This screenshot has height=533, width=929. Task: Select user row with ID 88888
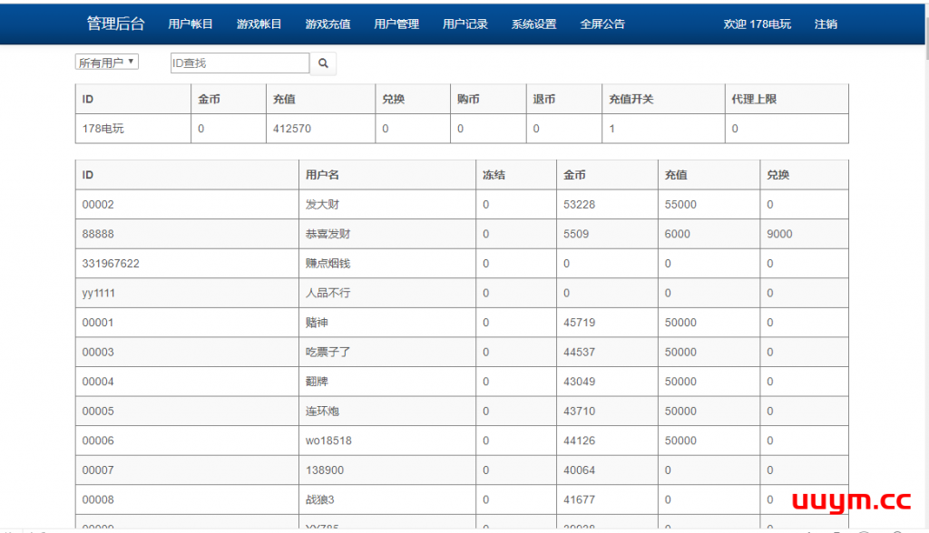(x=98, y=234)
